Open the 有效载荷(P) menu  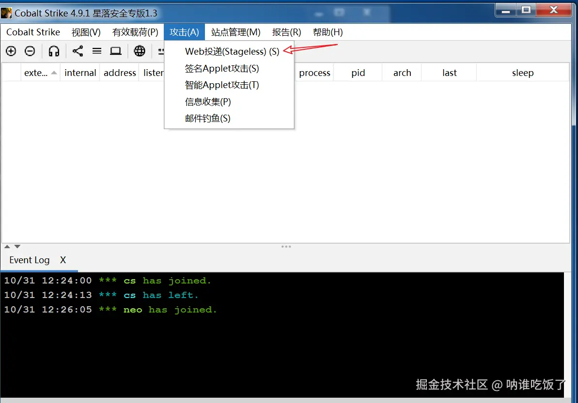(x=135, y=32)
